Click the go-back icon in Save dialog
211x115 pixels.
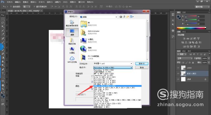point(121,17)
